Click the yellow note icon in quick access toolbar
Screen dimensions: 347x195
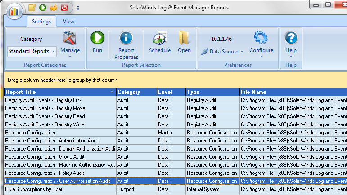click(32, 8)
